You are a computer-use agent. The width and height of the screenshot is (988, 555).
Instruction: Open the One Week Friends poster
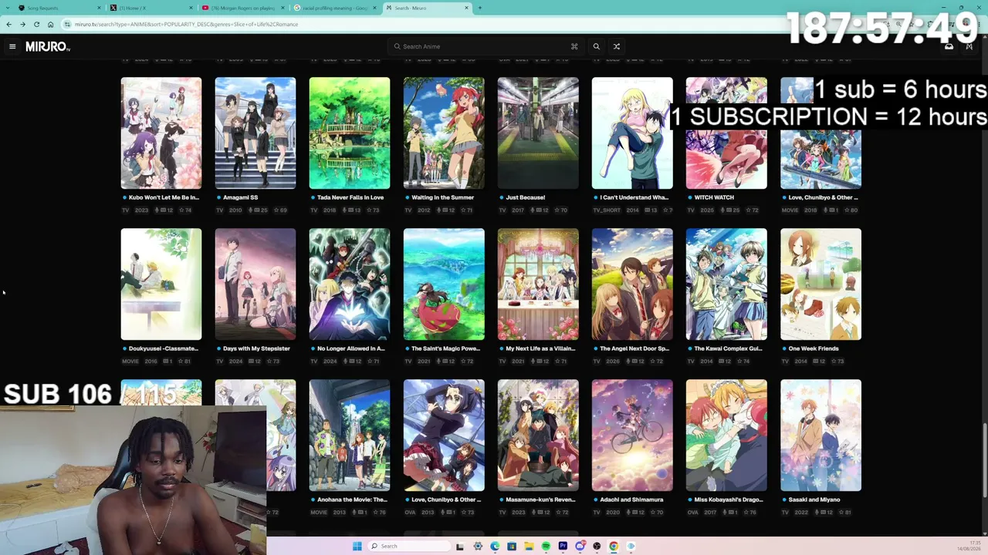coord(821,284)
